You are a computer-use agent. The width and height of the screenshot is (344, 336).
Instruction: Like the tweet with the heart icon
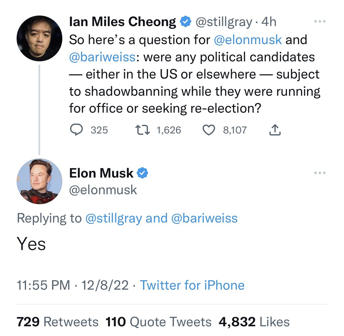(209, 130)
